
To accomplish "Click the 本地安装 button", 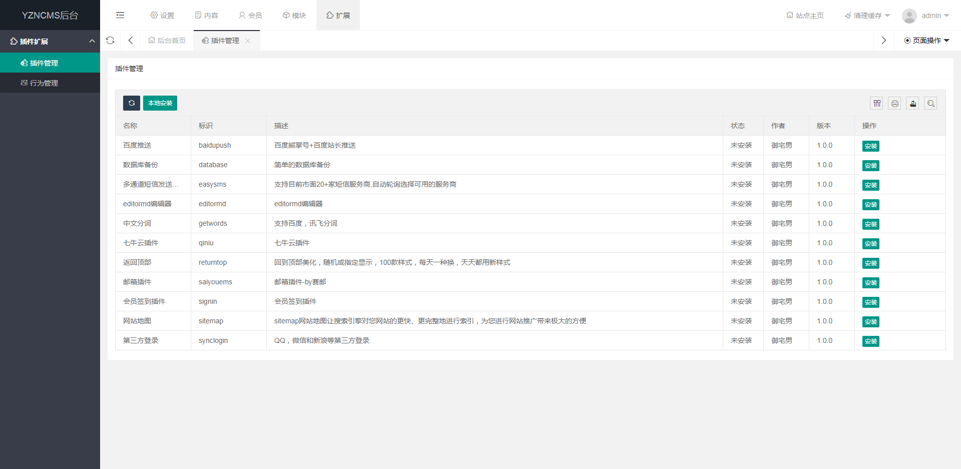I will click(160, 103).
